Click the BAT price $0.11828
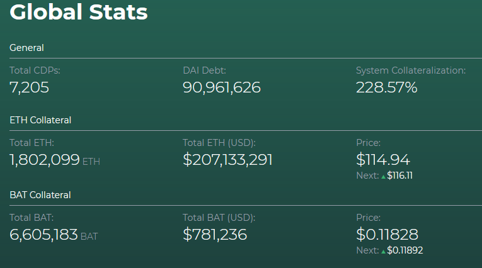482x268 pixels. pos(387,235)
